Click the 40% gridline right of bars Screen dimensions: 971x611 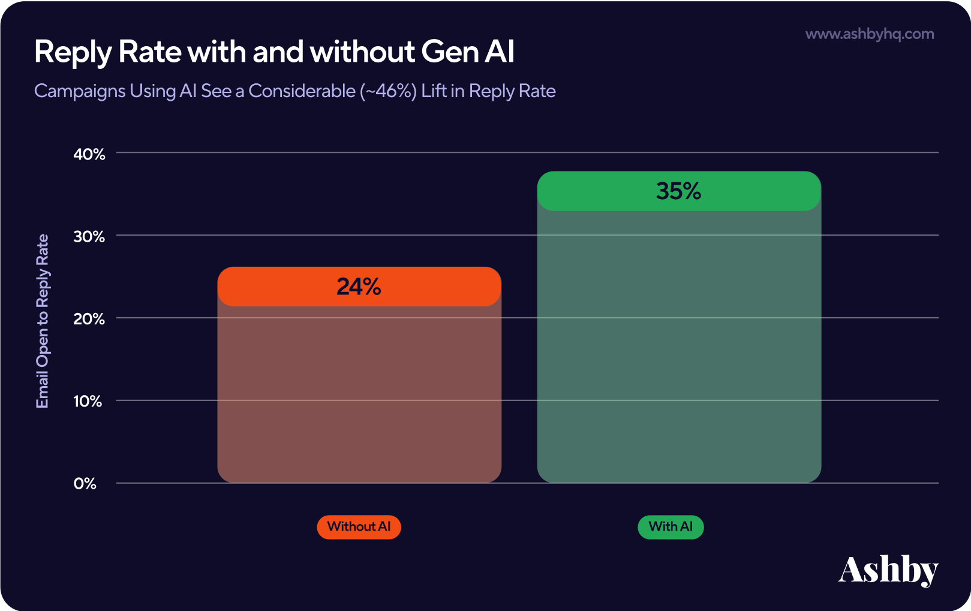click(x=880, y=152)
